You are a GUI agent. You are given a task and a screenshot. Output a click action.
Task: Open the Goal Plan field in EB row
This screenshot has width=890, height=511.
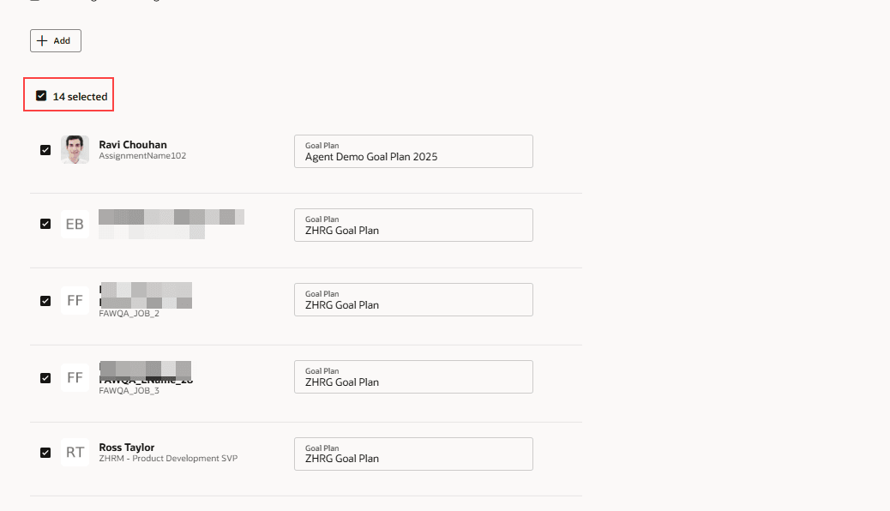tap(413, 225)
